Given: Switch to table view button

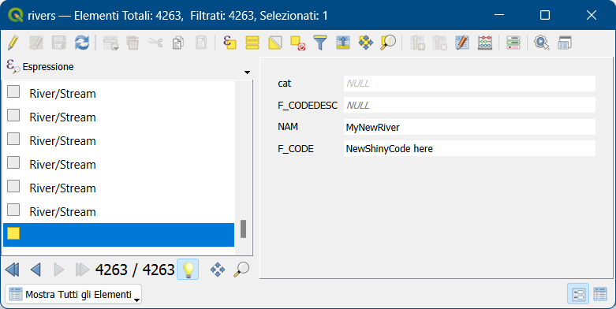Looking at the screenshot, I should pyautogui.click(x=600, y=294).
